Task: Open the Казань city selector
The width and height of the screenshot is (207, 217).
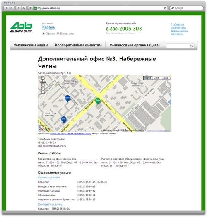Action: point(48,27)
